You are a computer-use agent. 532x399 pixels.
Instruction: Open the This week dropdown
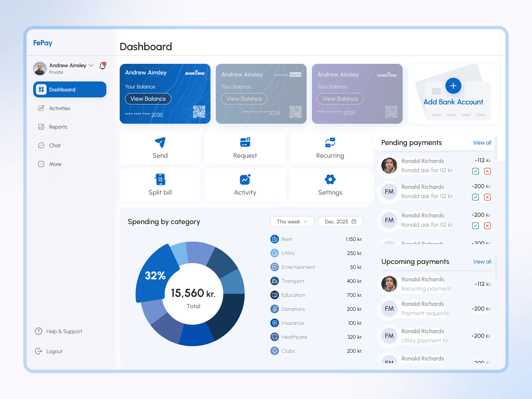[x=292, y=221]
